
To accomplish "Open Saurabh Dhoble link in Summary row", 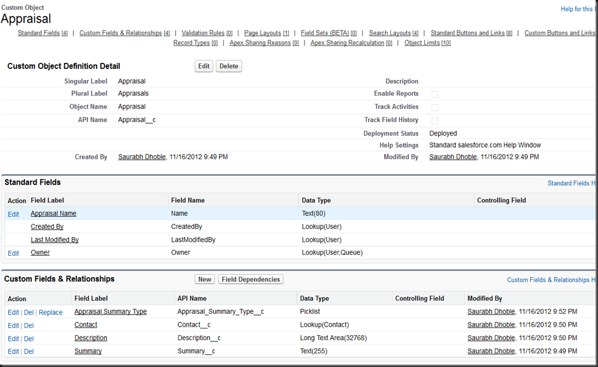I will pyautogui.click(x=491, y=351).
